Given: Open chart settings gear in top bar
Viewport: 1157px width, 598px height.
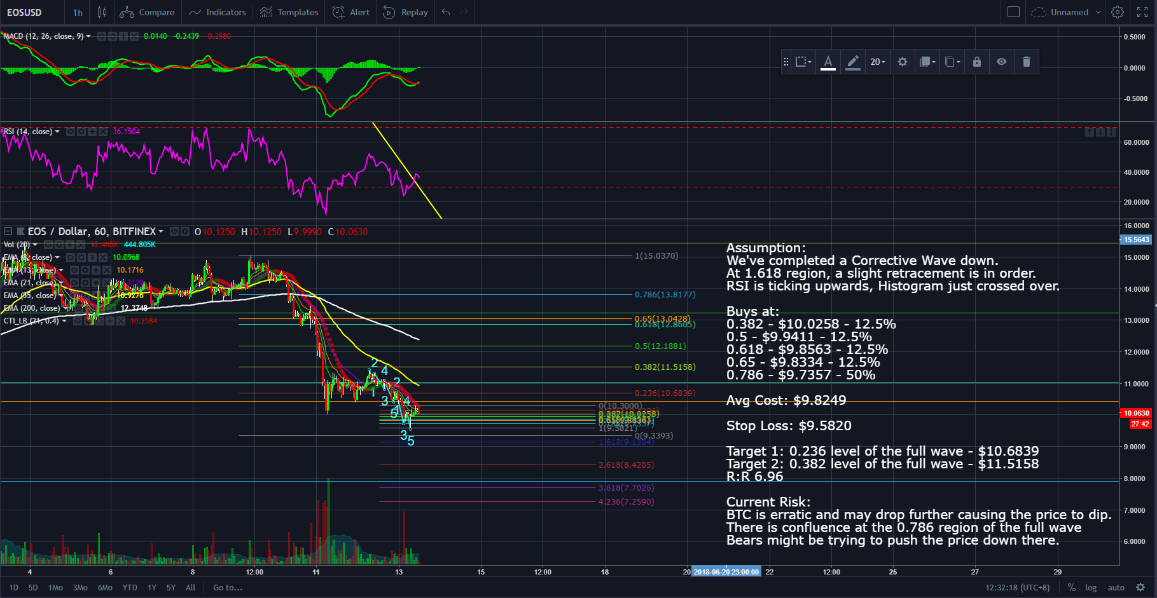Looking at the screenshot, I should click(x=1118, y=12).
